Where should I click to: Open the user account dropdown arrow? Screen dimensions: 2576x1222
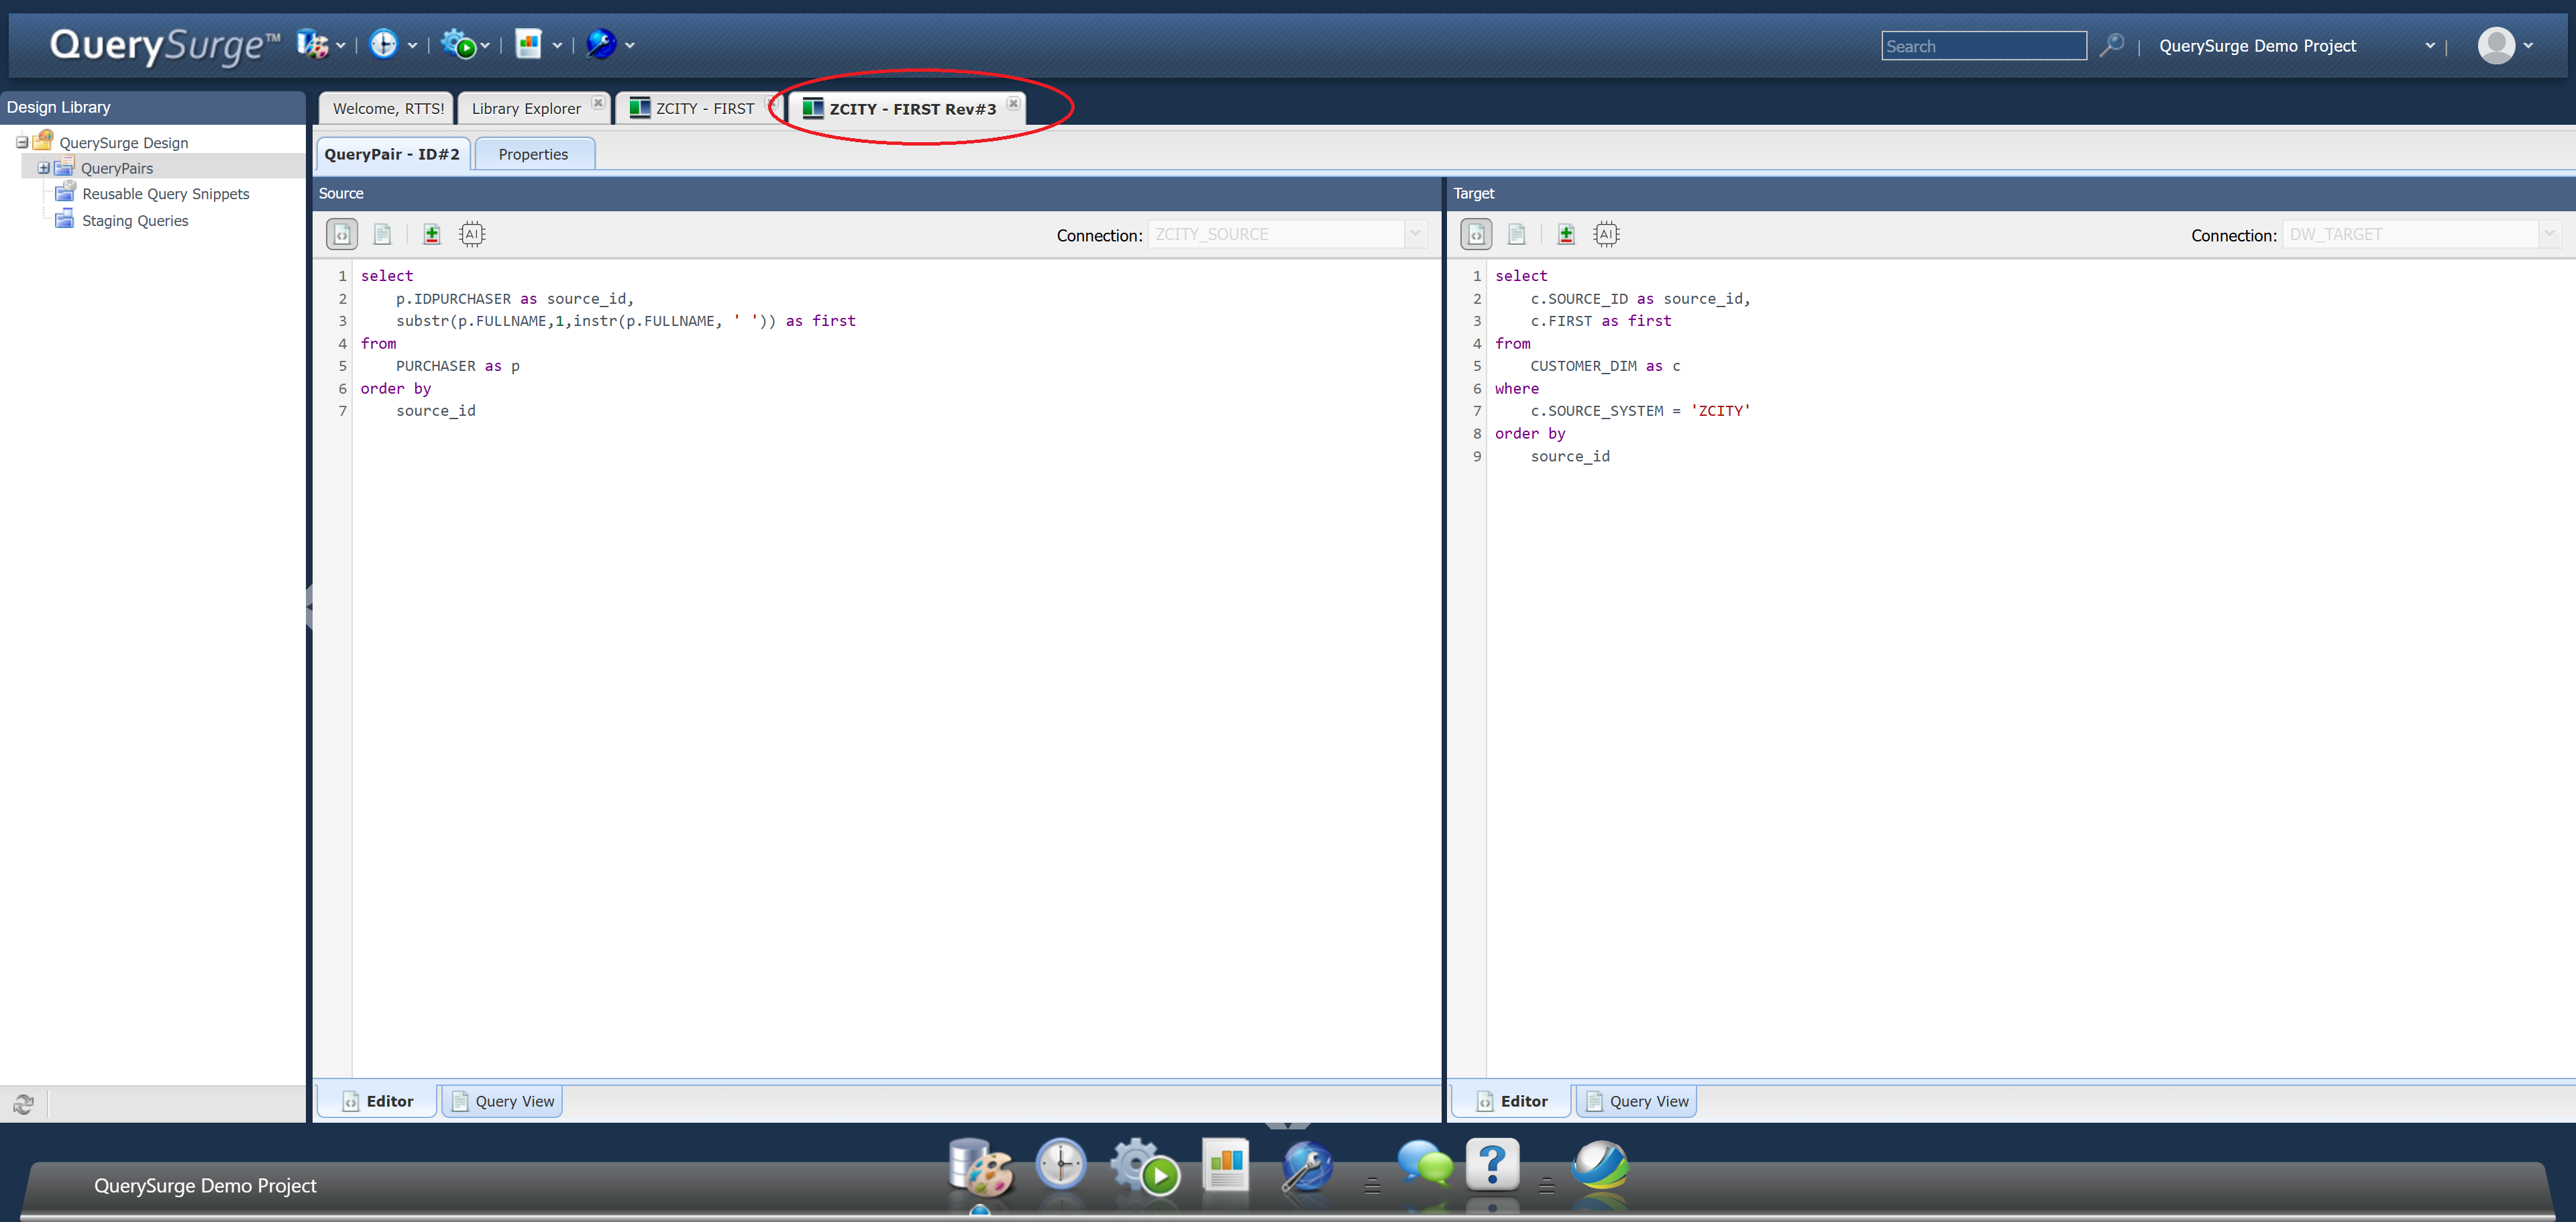[2528, 45]
